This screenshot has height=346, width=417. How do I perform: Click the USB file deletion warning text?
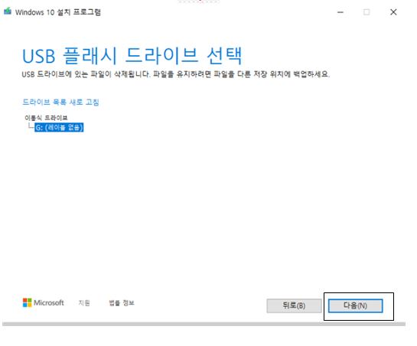[175, 74]
